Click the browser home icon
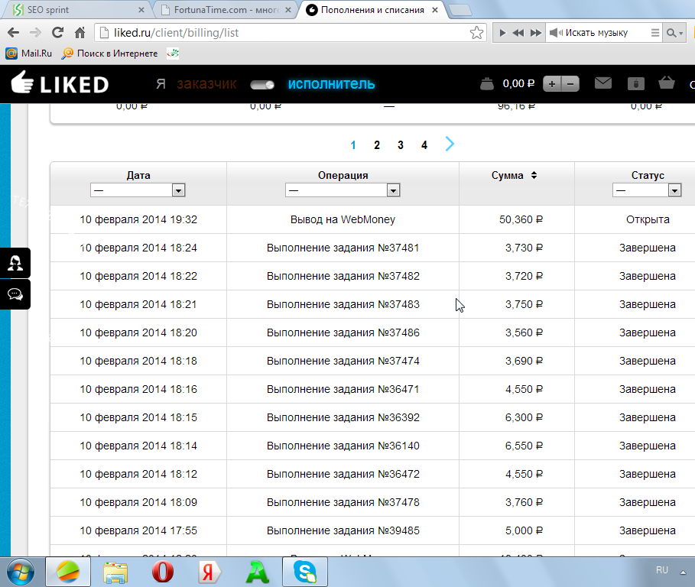The height and width of the screenshot is (587, 695). tap(80, 32)
